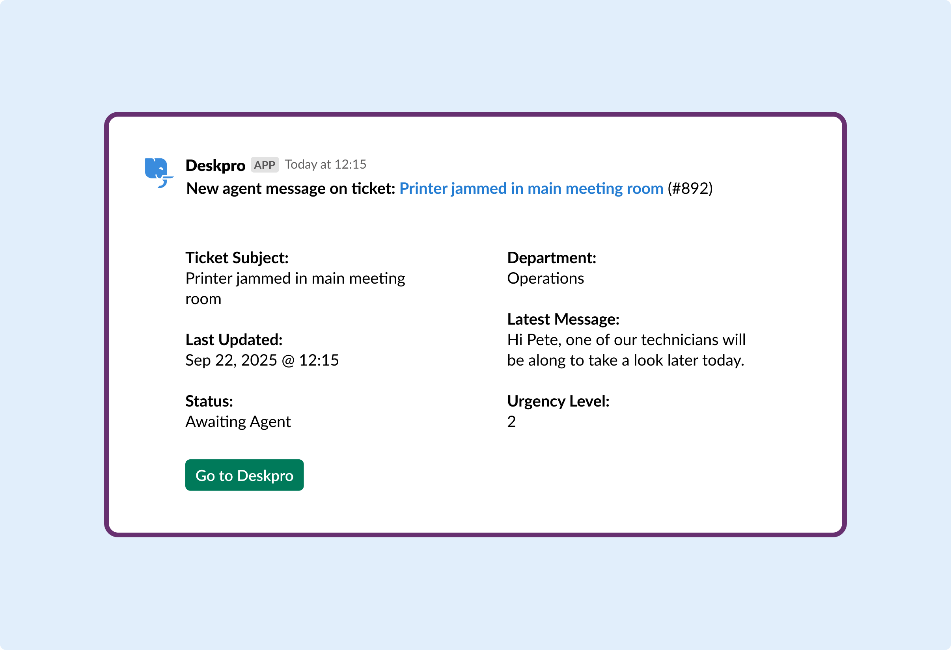
Task: Click the Status value Awaiting Agent
Action: [x=238, y=422]
